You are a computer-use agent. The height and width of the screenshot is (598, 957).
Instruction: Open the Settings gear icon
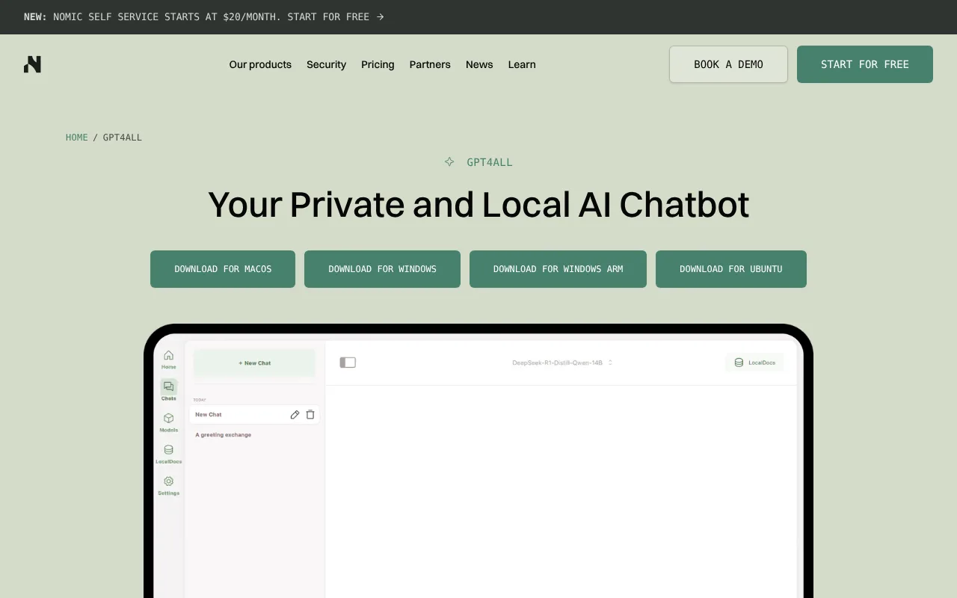click(x=169, y=481)
